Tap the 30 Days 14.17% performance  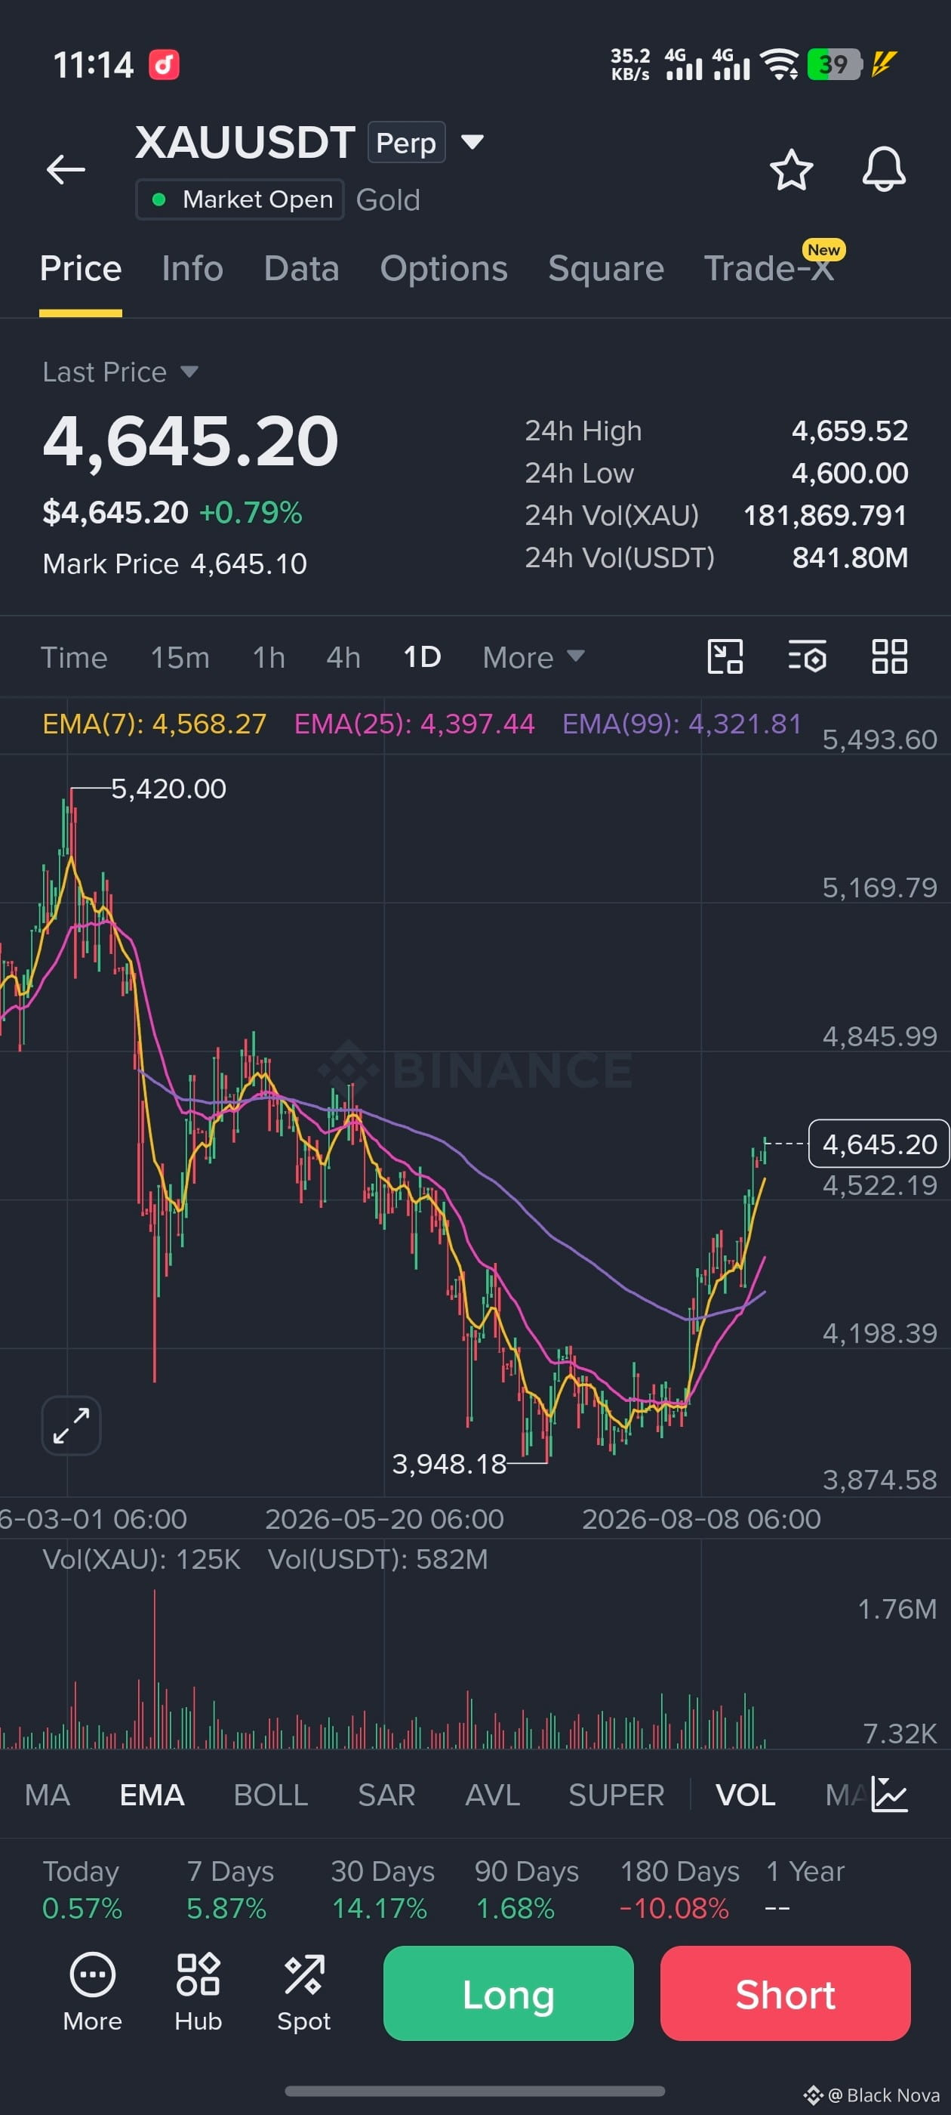click(x=383, y=1888)
